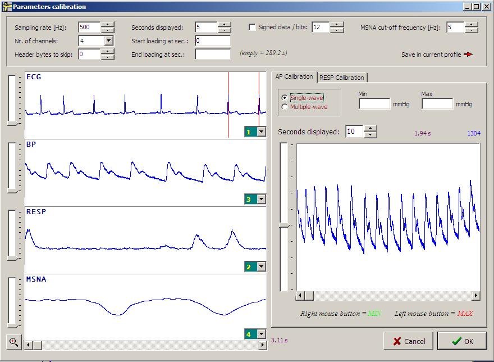Screen dimensions: 494x362
Task: Click the AP calibration waveform plot
Action: [x=388, y=217]
